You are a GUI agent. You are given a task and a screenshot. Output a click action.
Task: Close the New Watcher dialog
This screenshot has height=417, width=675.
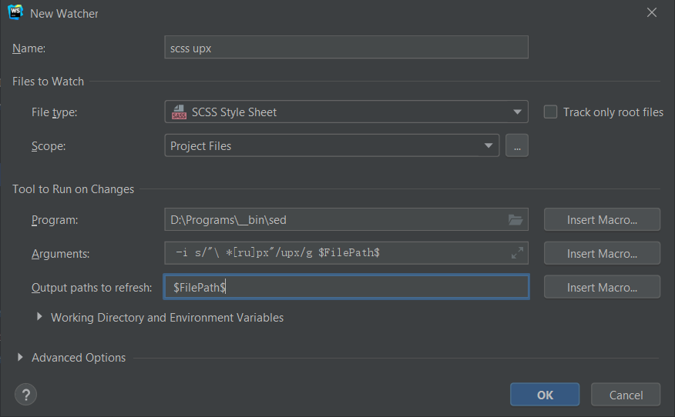point(652,12)
